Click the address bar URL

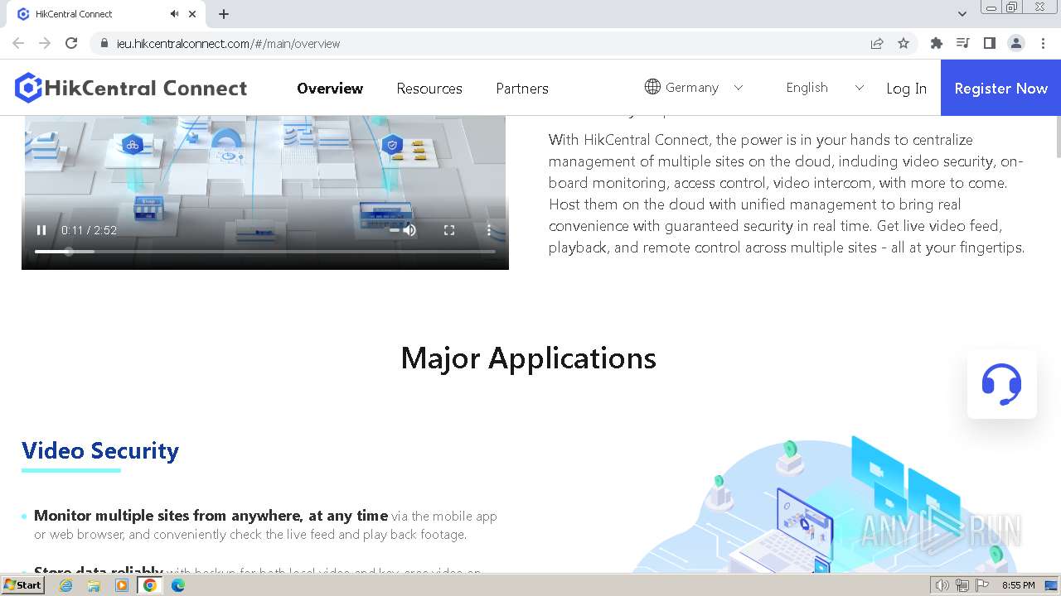click(228, 44)
